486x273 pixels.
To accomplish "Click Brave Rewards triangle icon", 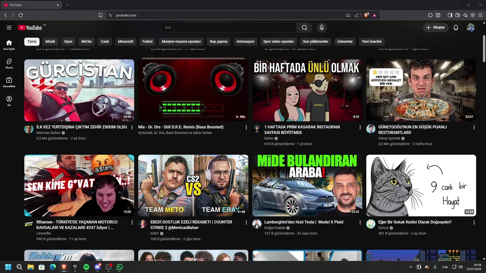I will [374, 15].
